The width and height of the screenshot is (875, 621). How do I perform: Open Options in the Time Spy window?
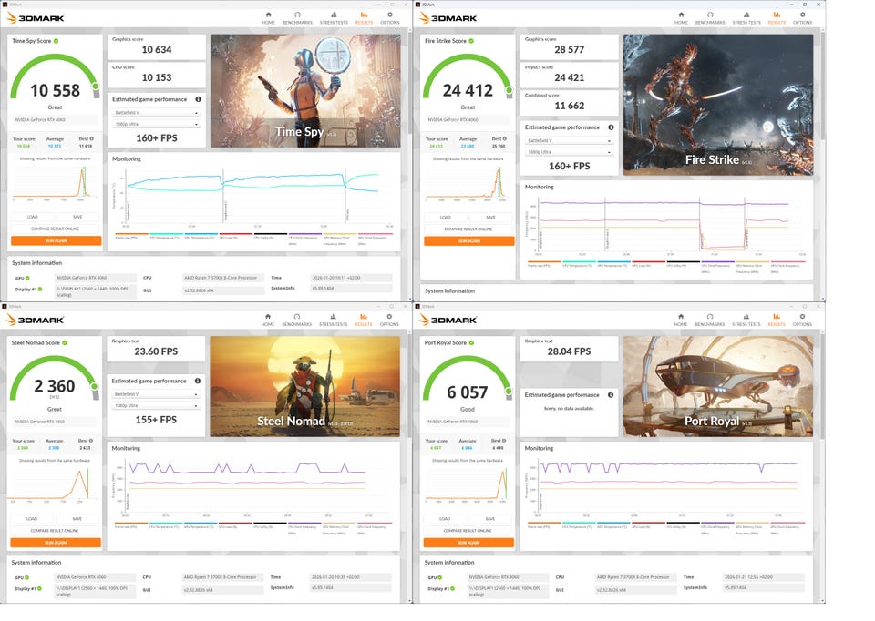click(390, 18)
